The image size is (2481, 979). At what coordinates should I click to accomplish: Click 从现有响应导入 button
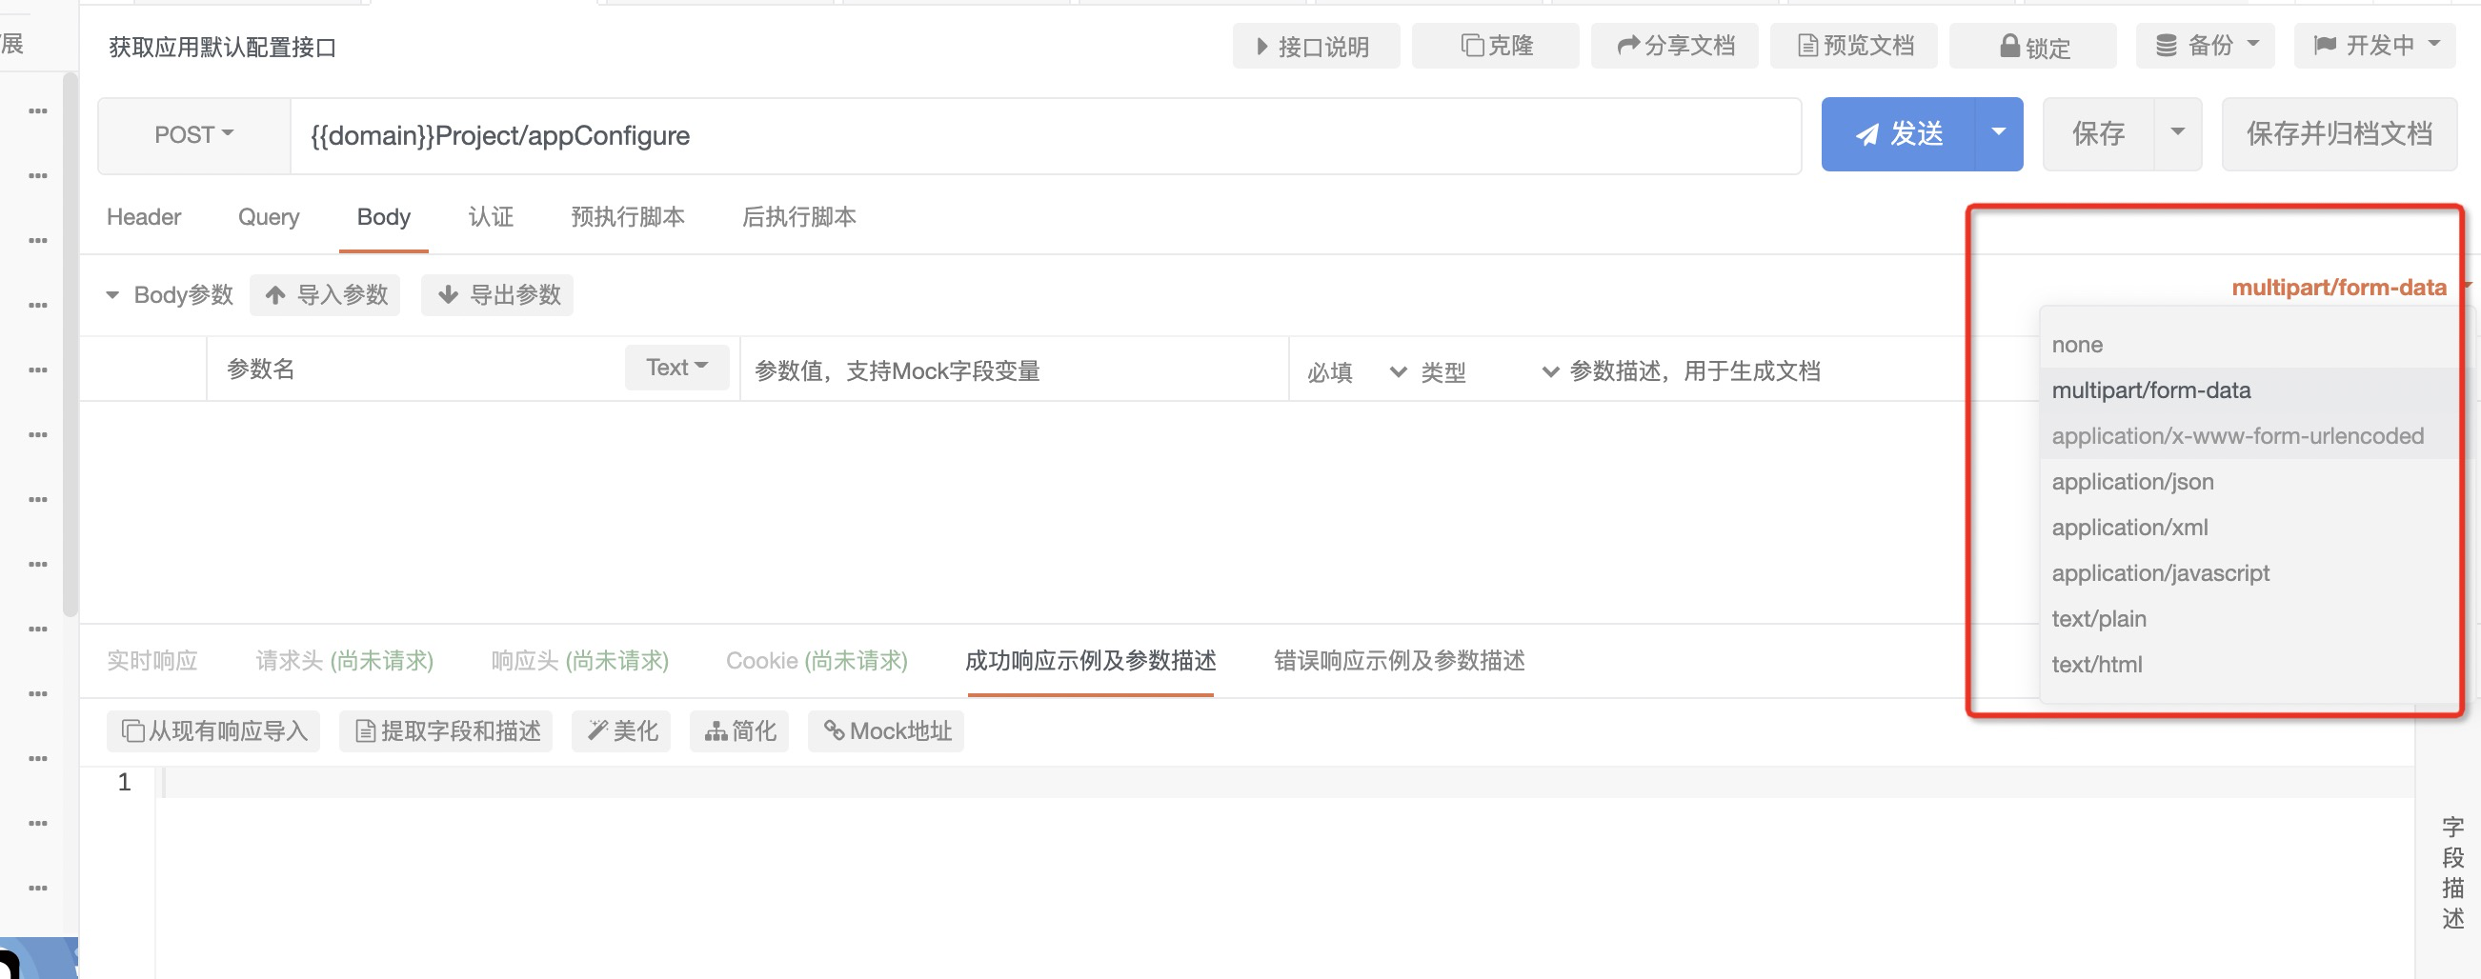pyautogui.click(x=213, y=731)
